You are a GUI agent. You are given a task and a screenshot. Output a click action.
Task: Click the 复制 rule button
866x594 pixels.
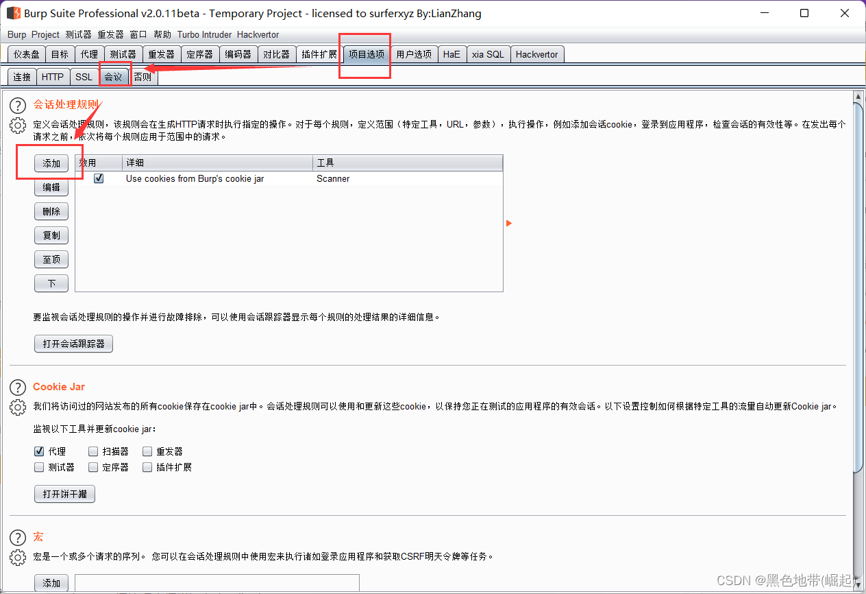click(51, 235)
